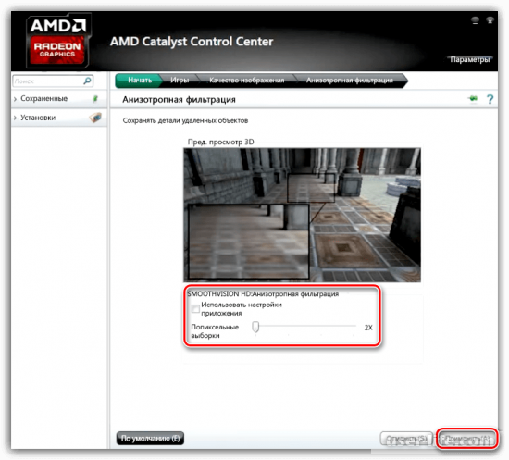Click the settings icon beside Установки

95,118
